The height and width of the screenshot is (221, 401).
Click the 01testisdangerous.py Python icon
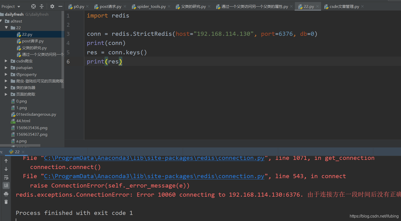click(x=13, y=114)
